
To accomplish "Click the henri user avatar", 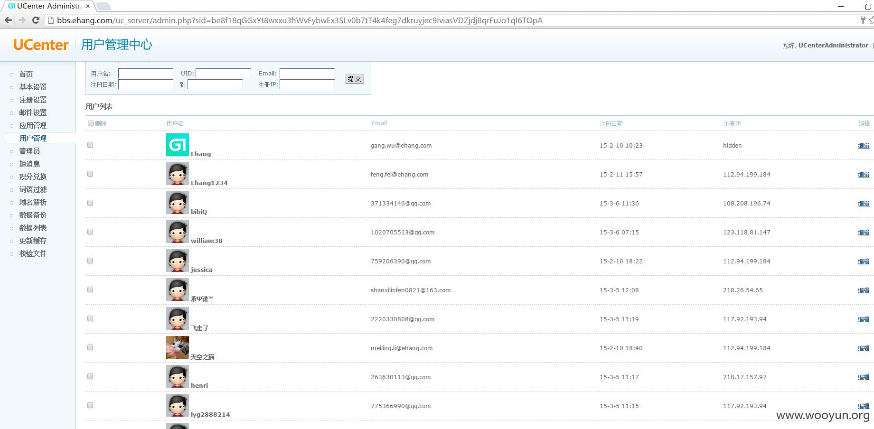I will click(x=178, y=376).
